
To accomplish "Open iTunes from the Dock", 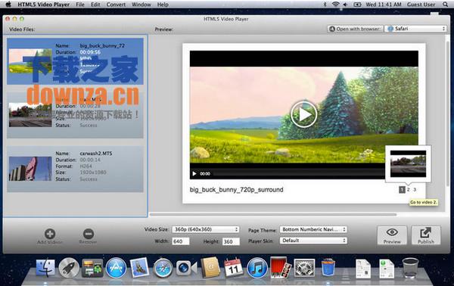I will pyautogui.click(x=257, y=268).
